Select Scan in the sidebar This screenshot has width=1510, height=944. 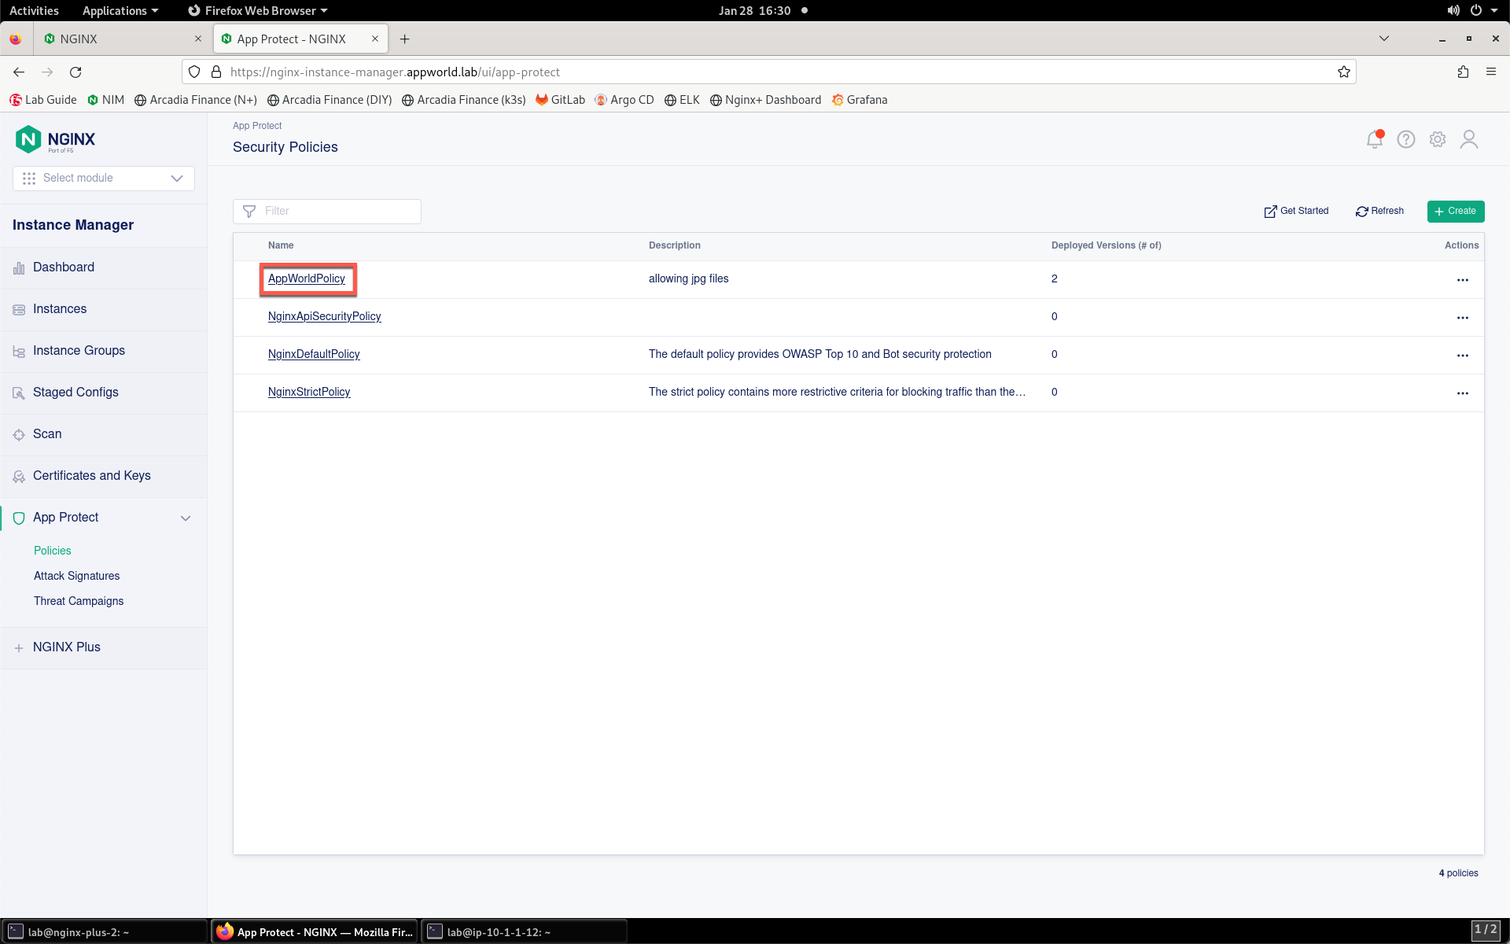pyautogui.click(x=103, y=434)
